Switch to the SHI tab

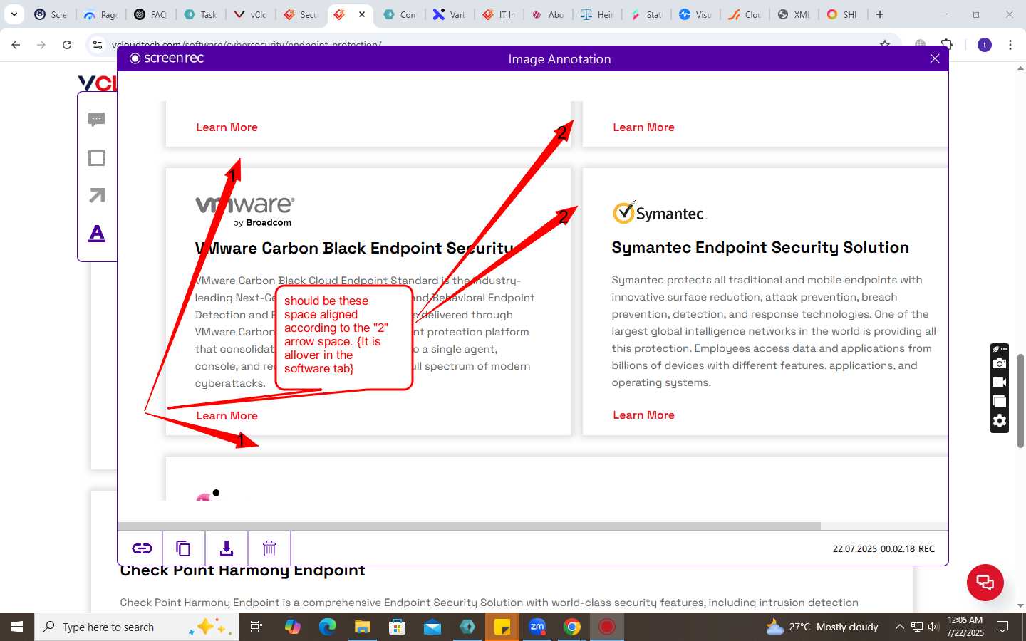[843, 14]
